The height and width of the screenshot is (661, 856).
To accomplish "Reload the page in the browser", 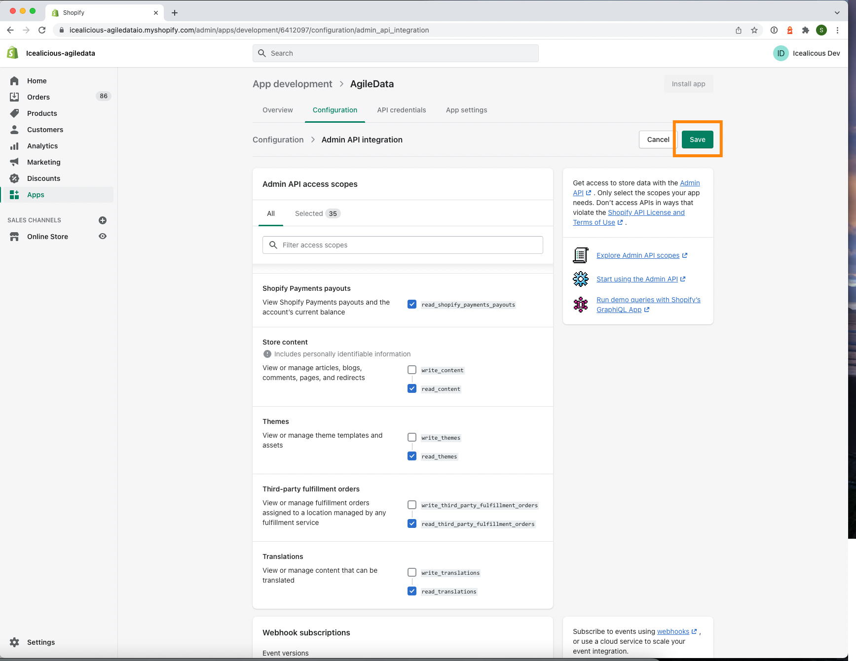I will 42,30.
